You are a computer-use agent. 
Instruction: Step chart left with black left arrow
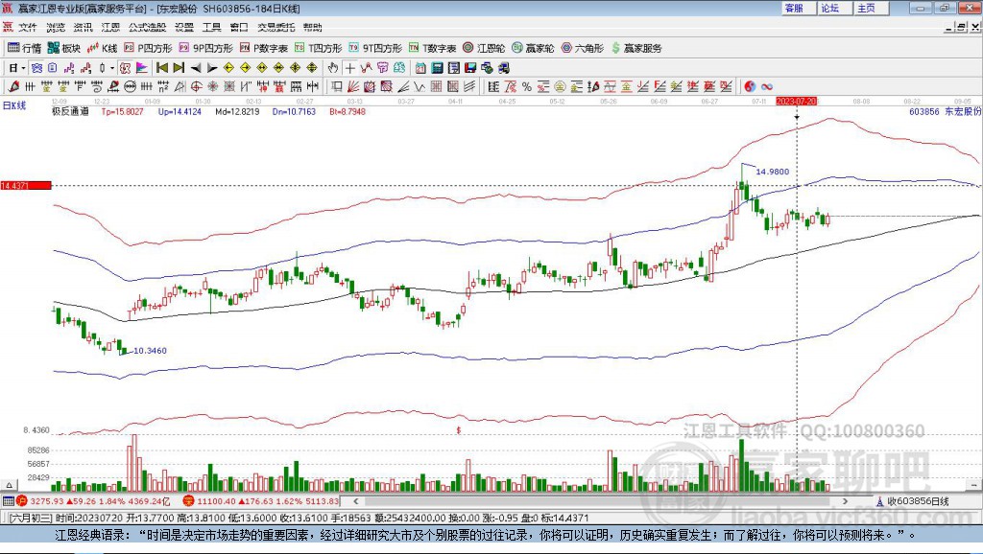(196, 68)
